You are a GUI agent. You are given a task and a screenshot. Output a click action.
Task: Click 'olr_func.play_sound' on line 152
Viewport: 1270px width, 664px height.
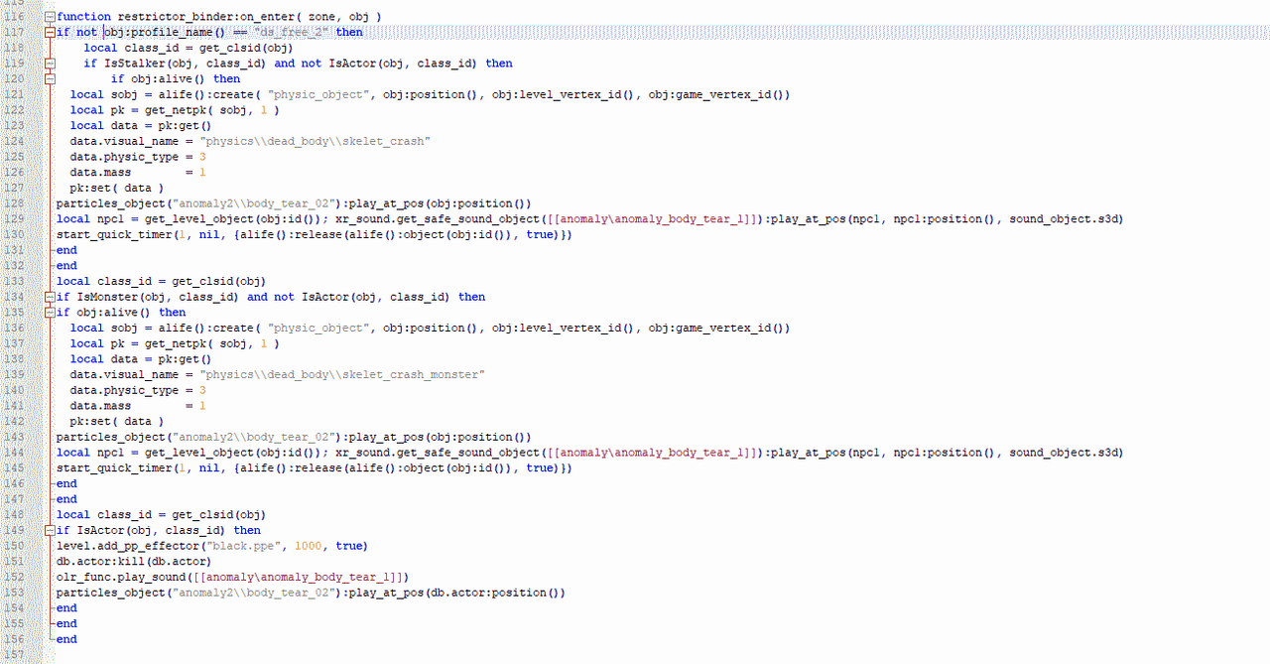(x=120, y=577)
